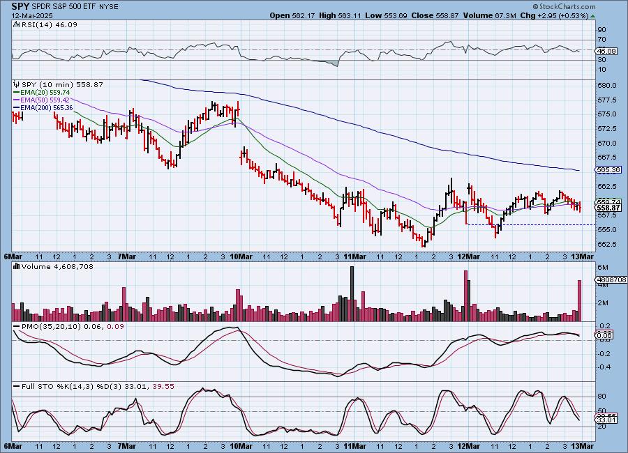Click the EMA(50) purple line legend swatch
The width and height of the screenshot is (628, 453).
16,100
